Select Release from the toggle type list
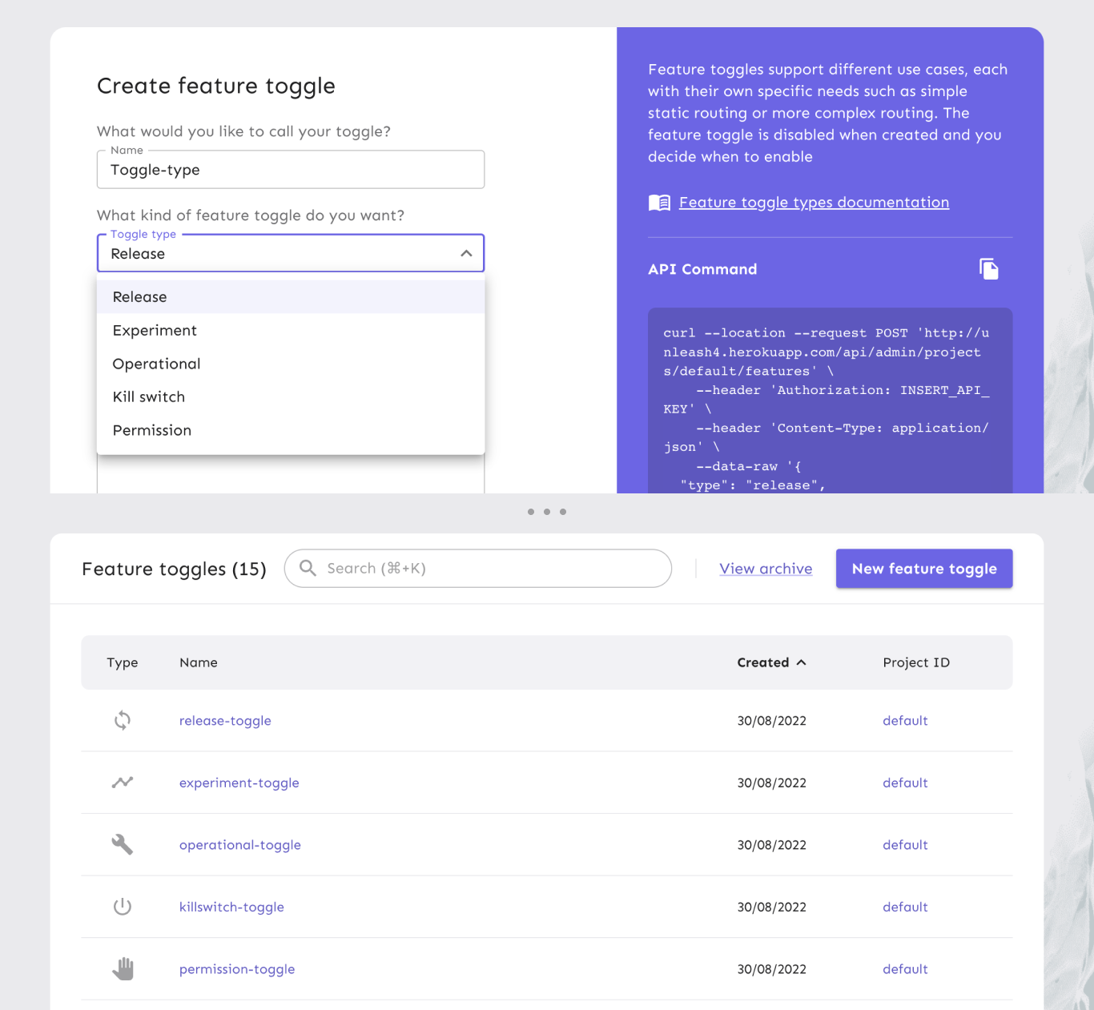This screenshot has height=1010, width=1094. [x=291, y=297]
